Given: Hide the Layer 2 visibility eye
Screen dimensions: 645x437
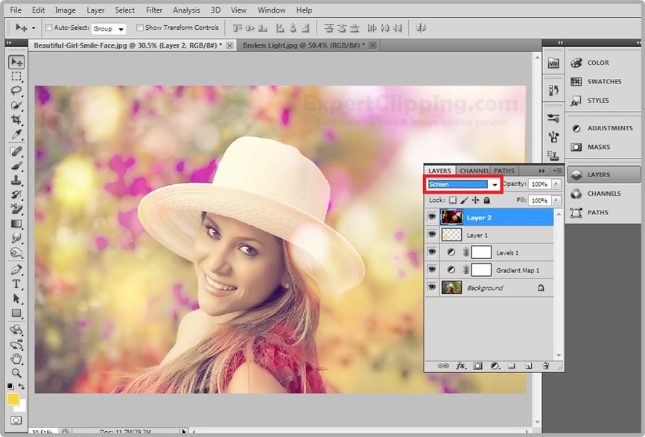Looking at the screenshot, I should (432, 217).
